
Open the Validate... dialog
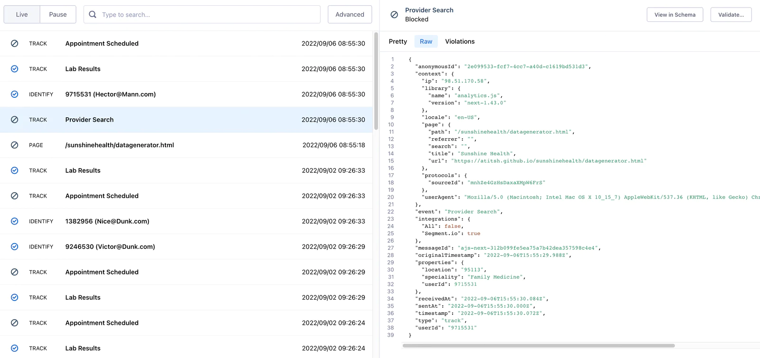coord(731,15)
